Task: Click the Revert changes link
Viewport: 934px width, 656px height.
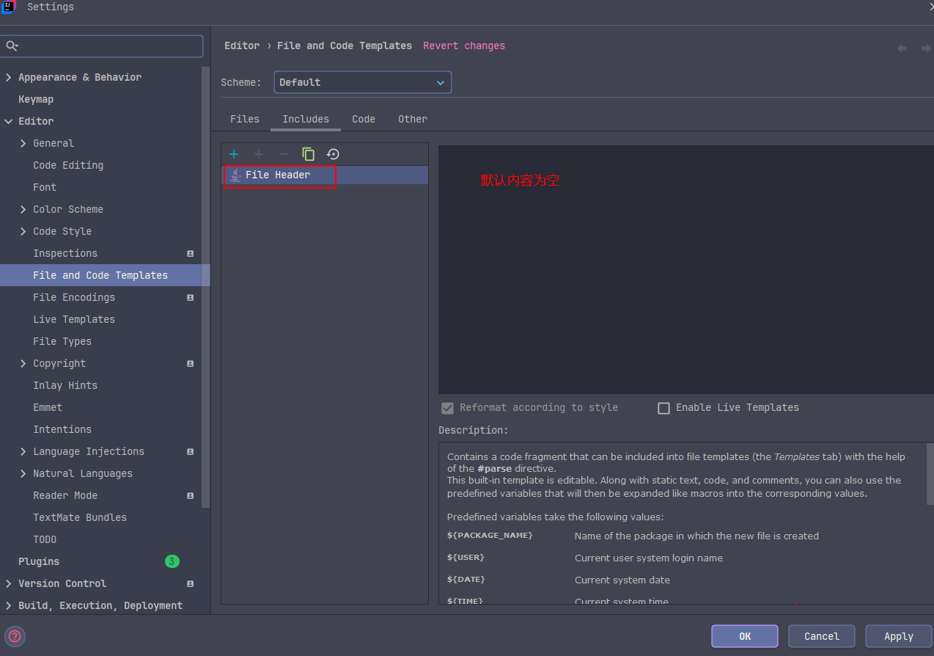Action: pyautogui.click(x=463, y=45)
